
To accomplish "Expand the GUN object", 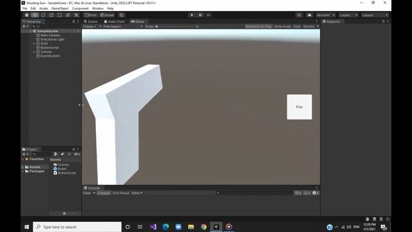I will coord(34,44).
